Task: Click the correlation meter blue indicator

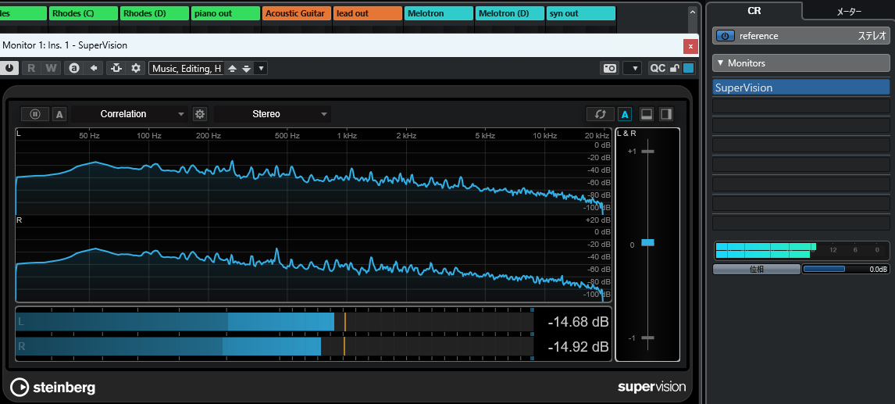Action: tap(648, 242)
